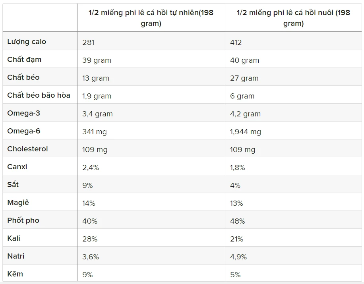Click the Canxi row label
The image size is (364, 284).
point(17,167)
